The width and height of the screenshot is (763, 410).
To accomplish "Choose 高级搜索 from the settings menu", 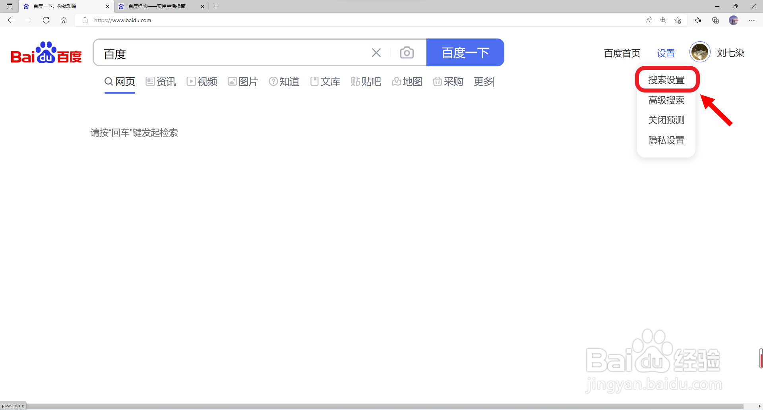I will (666, 100).
